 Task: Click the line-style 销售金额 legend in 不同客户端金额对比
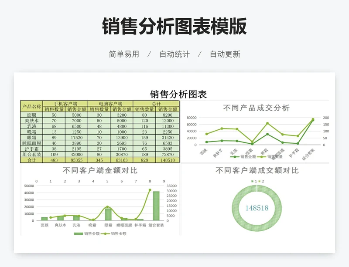[114, 233]
